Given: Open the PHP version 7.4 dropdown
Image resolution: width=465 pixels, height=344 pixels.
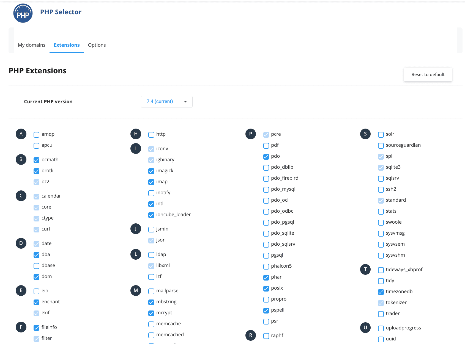Looking at the screenshot, I should (166, 102).
